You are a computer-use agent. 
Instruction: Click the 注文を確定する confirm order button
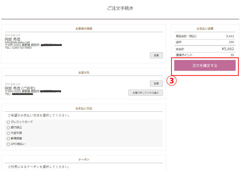coord(205,65)
